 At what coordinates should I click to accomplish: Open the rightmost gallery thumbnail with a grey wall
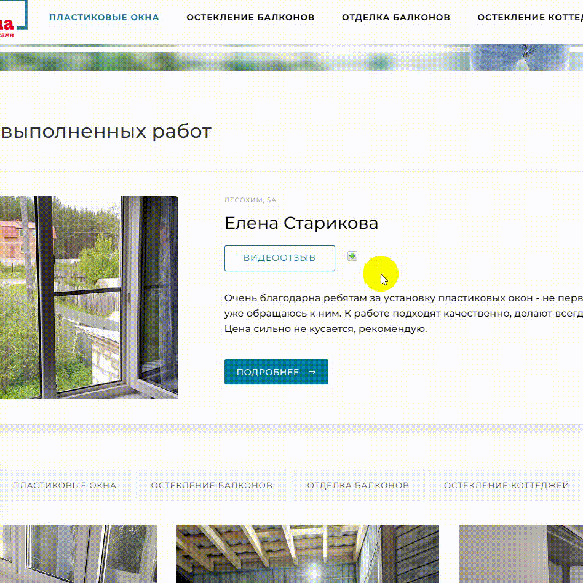tap(520, 553)
